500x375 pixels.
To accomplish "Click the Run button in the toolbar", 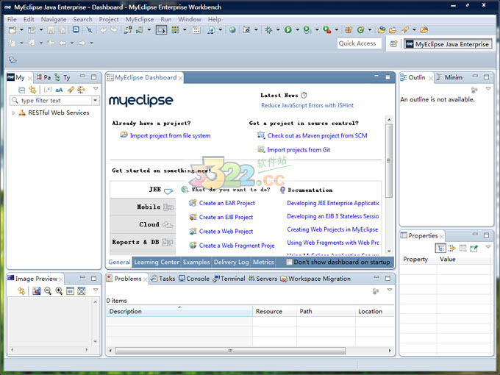I will pyautogui.click(x=287, y=30).
